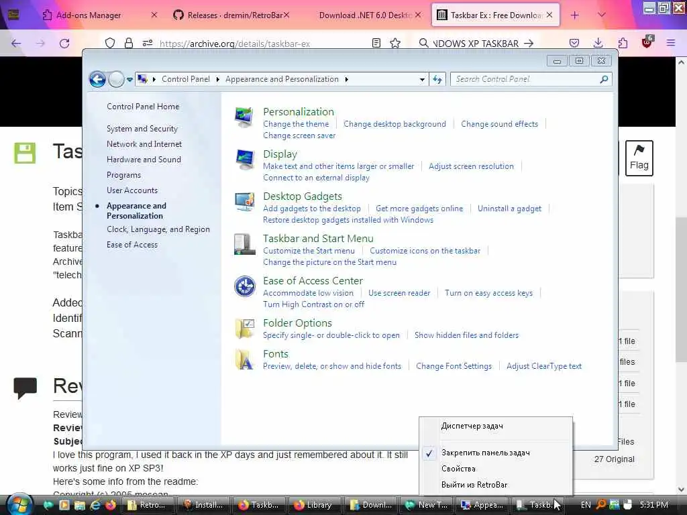Switch to the Add-ons Manager tab
The image size is (687, 515).
[89, 15]
